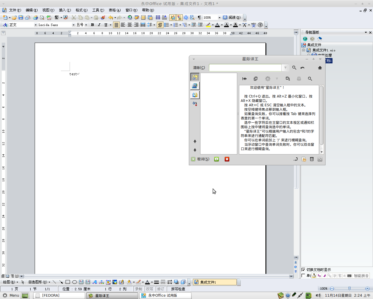Open print preview in the Office toolbar
The width and height of the screenshot is (373, 299).
(x=42, y=18)
